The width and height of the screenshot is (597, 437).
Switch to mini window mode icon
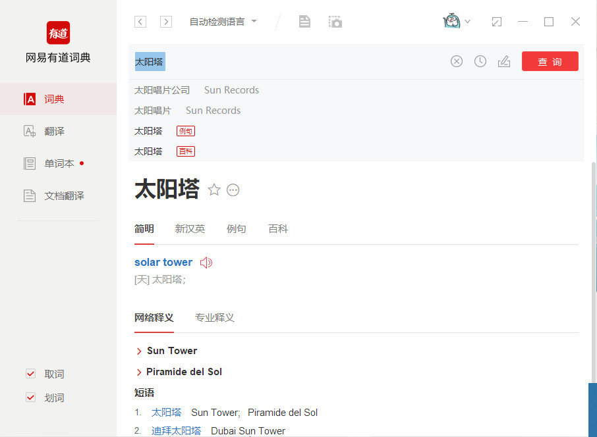pos(496,22)
